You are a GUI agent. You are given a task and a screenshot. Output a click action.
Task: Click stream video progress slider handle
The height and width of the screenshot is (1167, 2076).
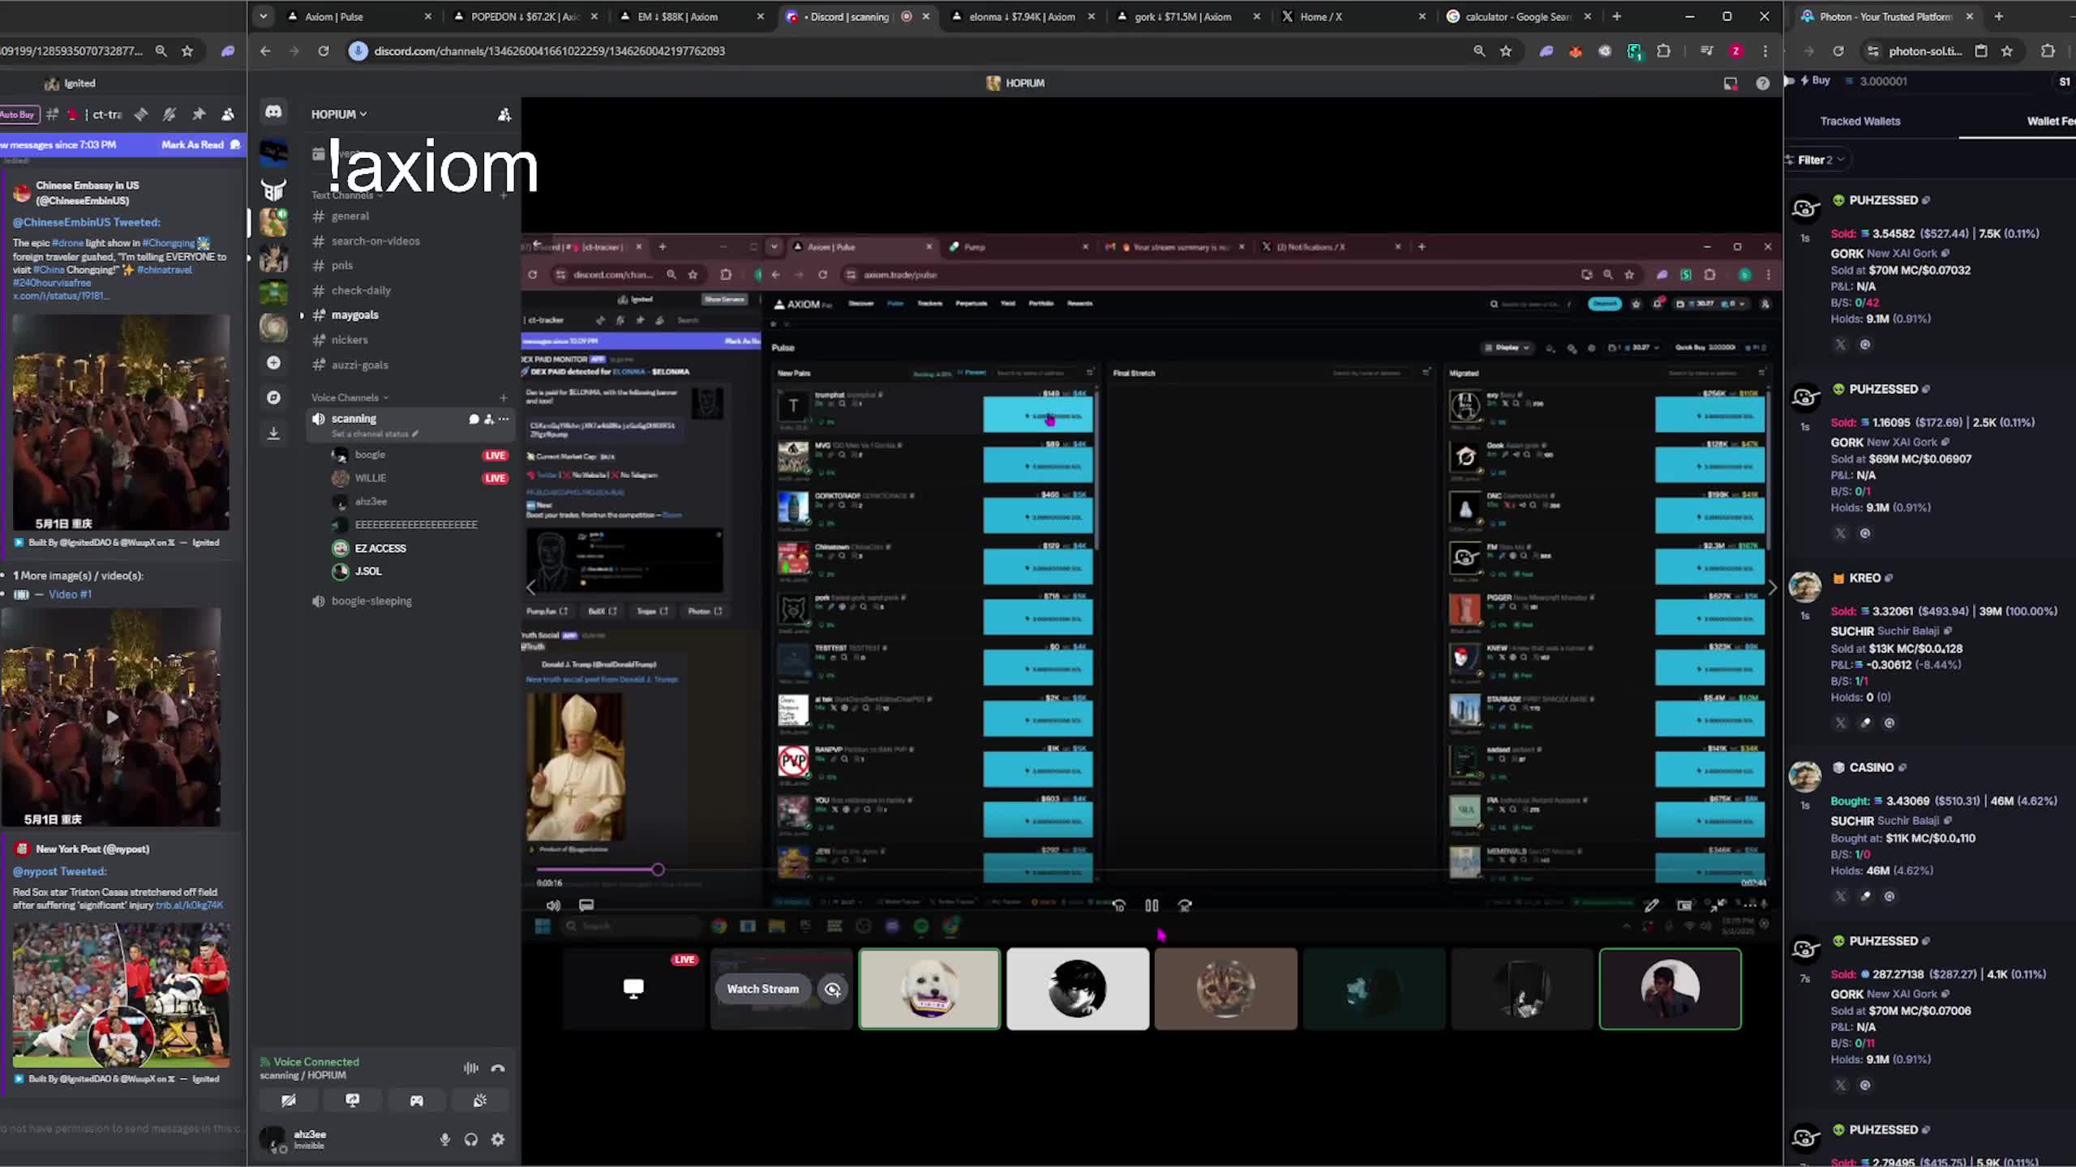658,870
